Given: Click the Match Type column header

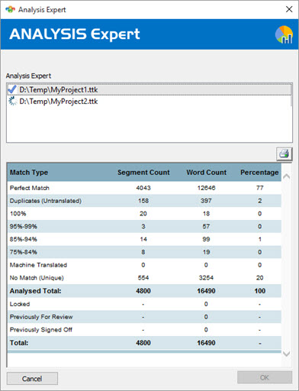Looking at the screenshot, I should point(29,173).
